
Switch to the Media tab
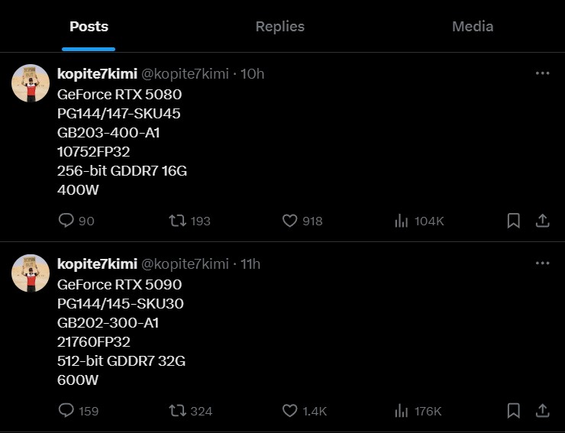pos(473,27)
